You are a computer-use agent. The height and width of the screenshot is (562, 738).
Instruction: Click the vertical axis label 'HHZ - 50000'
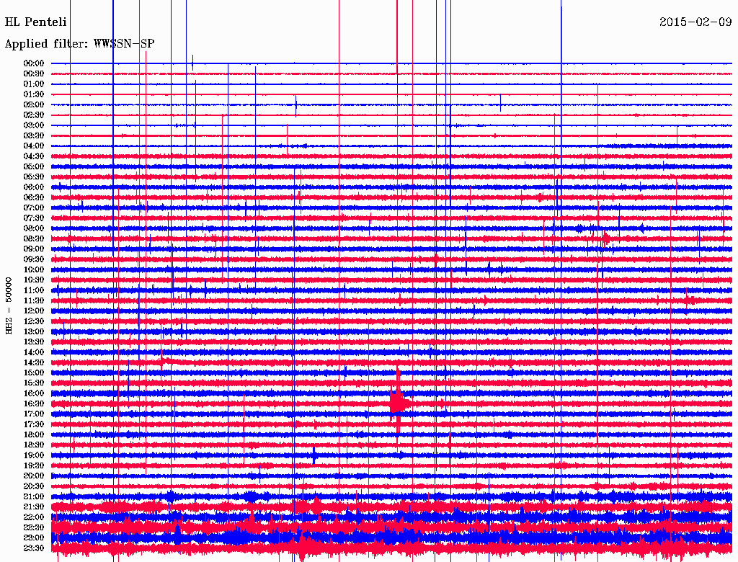(x=9, y=305)
